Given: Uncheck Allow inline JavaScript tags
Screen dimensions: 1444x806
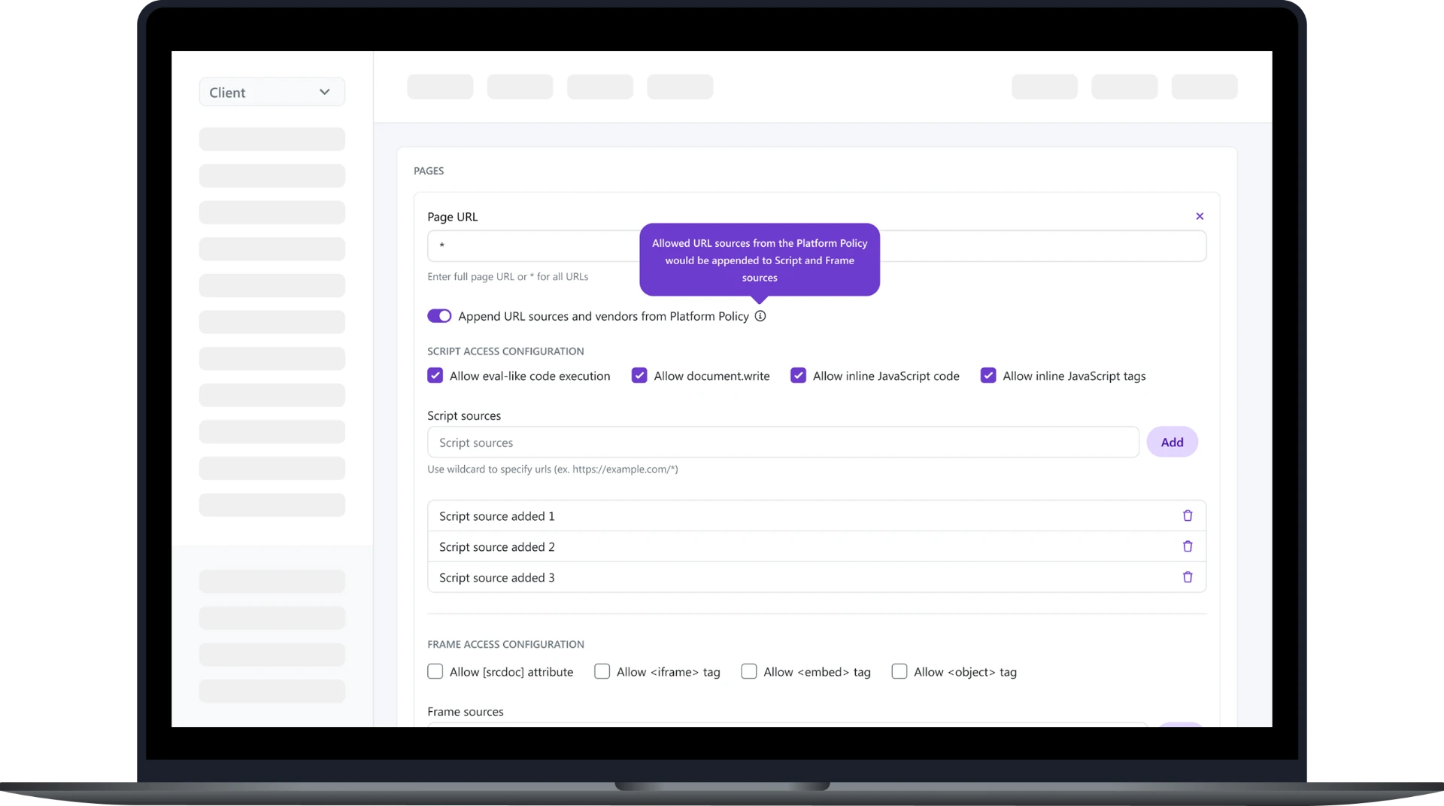Looking at the screenshot, I should click(x=988, y=376).
